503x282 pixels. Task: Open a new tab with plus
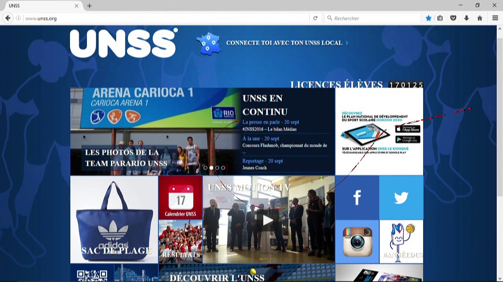[90, 6]
